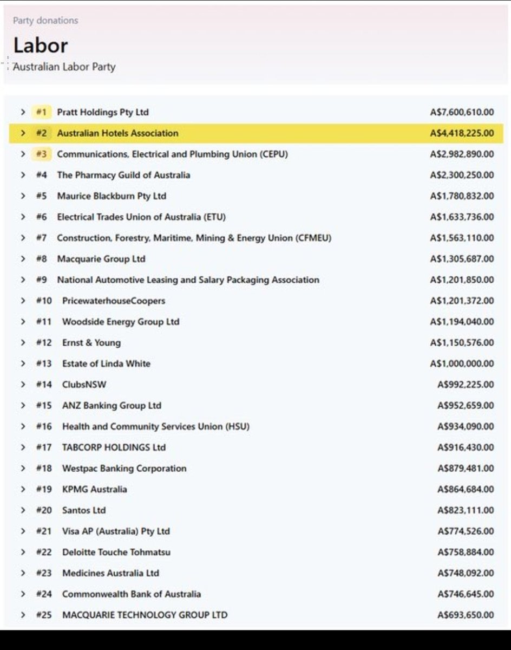Select the Westpac Banking Corporation name
The image size is (511, 650).
tap(124, 469)
